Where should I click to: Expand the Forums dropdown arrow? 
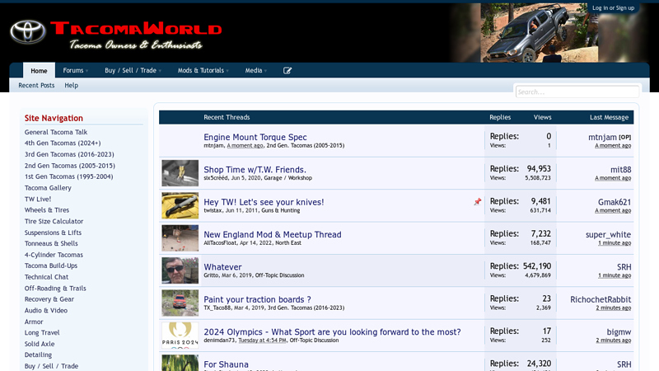coord(87,71)
